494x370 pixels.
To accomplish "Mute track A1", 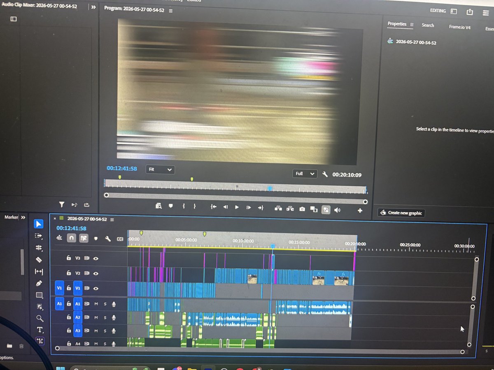I will [96, 304].
